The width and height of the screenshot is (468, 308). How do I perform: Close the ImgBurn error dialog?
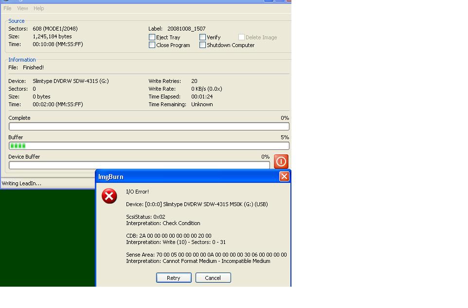(284, 177)
